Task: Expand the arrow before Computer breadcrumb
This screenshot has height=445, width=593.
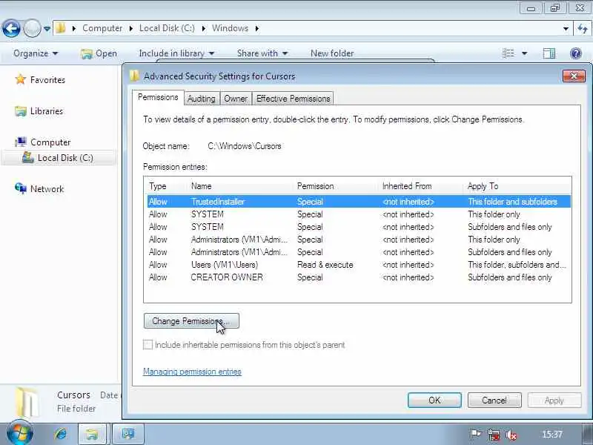Action: [x=74, y=28]
